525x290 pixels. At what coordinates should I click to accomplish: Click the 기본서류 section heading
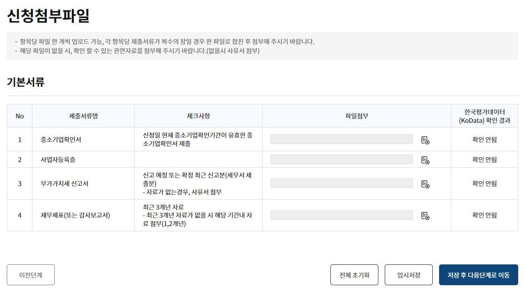click(x=26, y=82)
